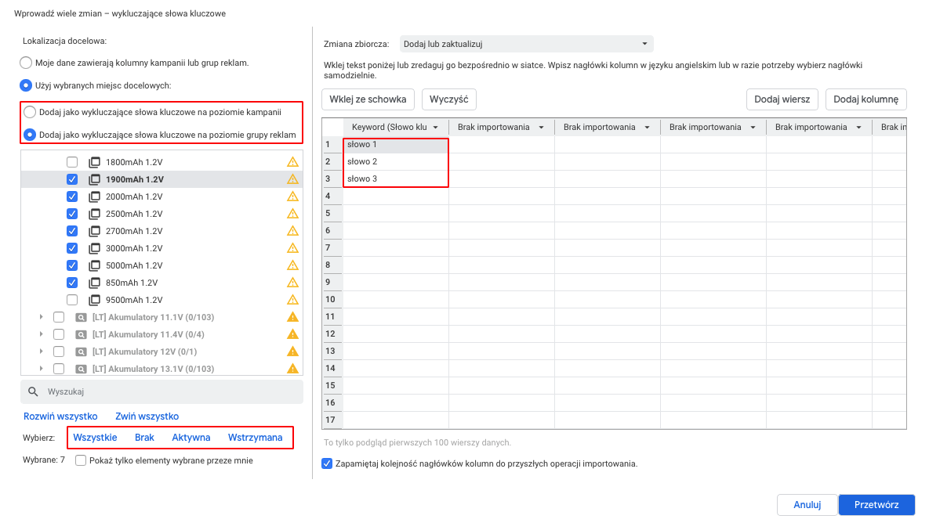The width and height of the screenshot is (929, 530).
Task: Click warning icon for 1800mAh 1.2V
Action: tap(292, 162)
